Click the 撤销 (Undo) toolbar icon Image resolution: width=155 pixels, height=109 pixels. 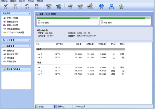click(x=27, y=6)
